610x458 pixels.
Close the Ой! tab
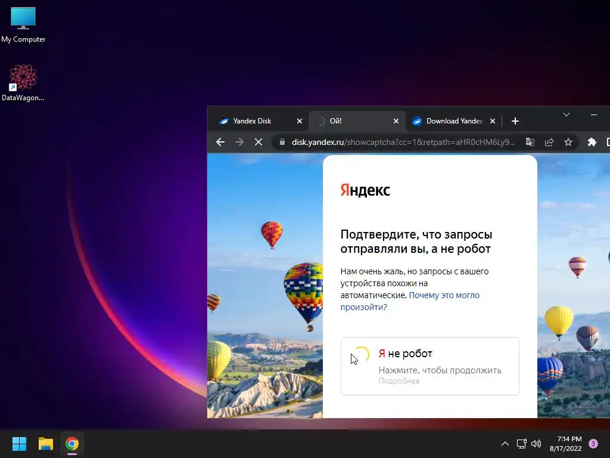tap(396, 121)
